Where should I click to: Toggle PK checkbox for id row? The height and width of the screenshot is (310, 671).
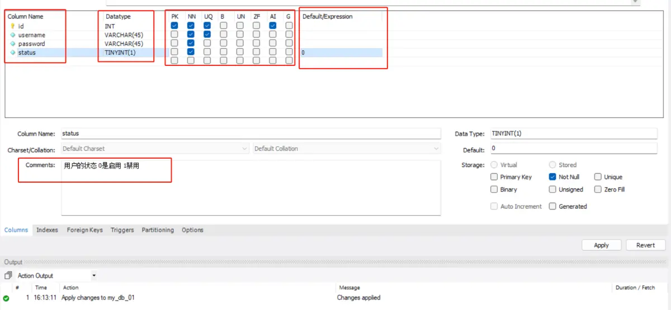[174, 26]
